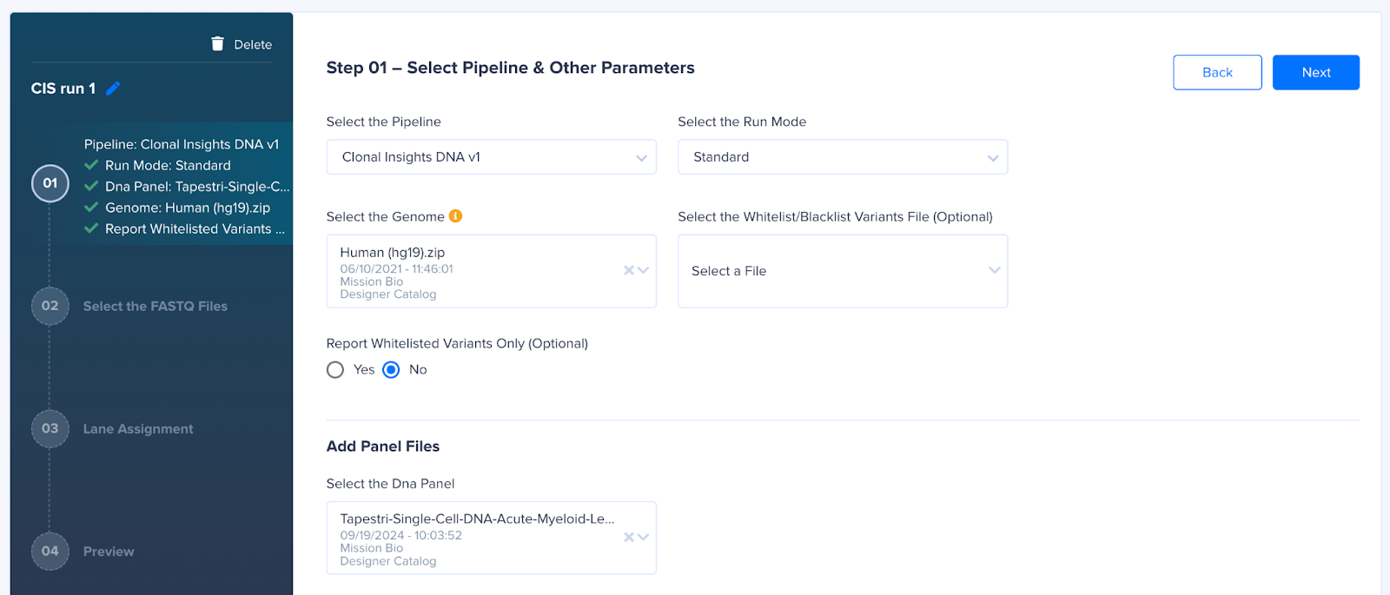The width and height of the screenshot is (1390, 595).
Task: Clear Human (hg19).zip genome selection
Action: [x=629, y=270]
